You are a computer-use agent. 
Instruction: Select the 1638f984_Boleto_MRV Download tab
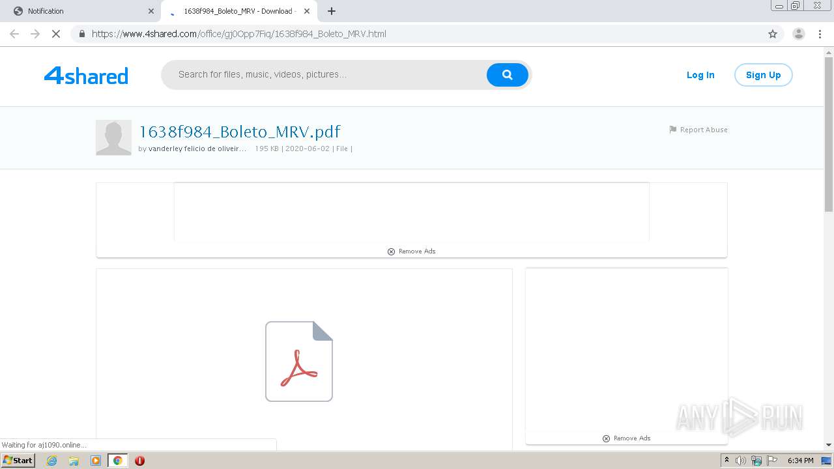(238, 11)
